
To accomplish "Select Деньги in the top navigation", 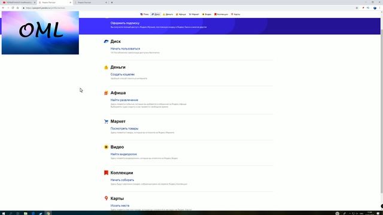I will (x=168, y=14).
